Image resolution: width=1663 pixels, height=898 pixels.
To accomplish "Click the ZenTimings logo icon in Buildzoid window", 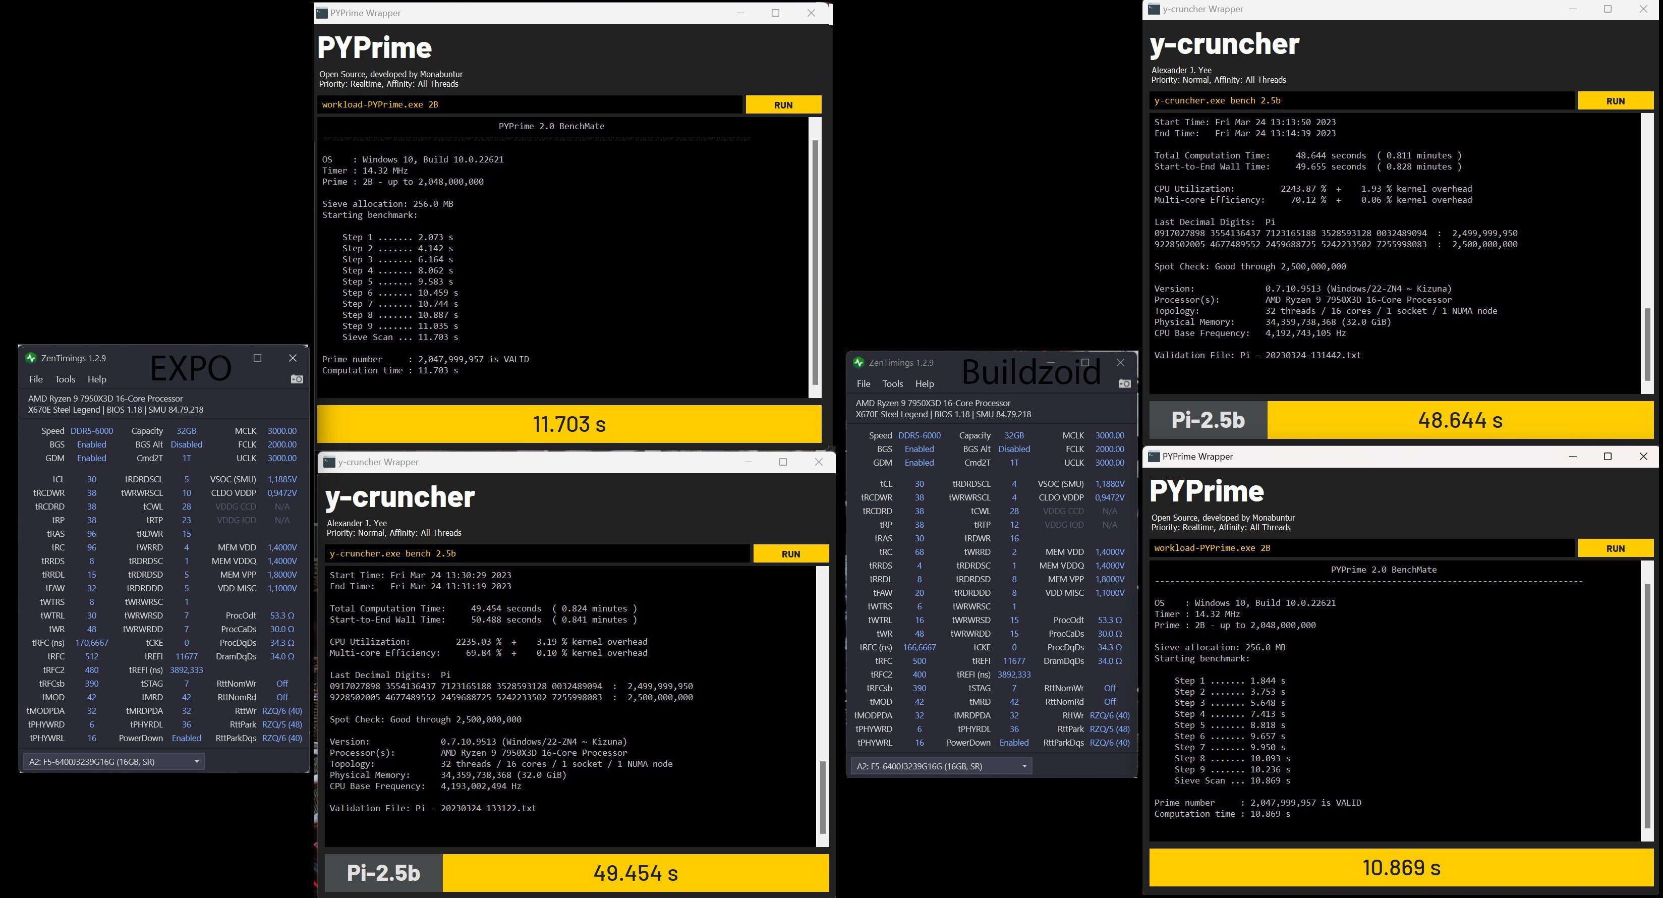I will click(858, 362).
